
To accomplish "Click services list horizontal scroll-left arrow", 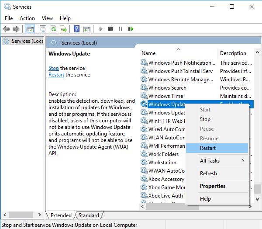I will tap(142, 207).
